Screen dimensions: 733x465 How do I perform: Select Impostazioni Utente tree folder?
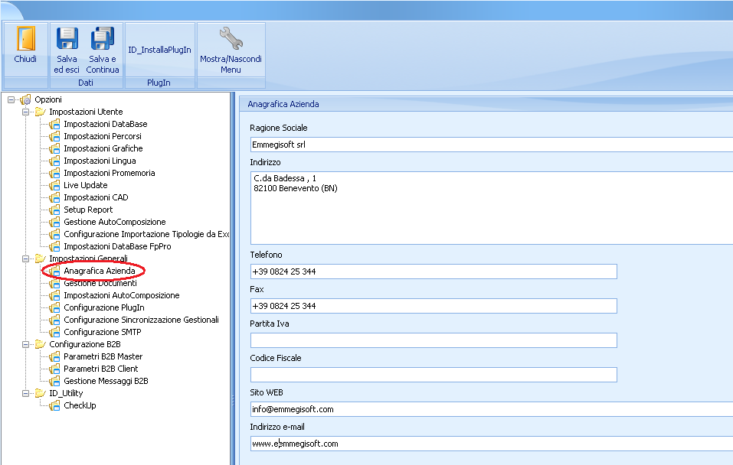[x=86, y=112]
